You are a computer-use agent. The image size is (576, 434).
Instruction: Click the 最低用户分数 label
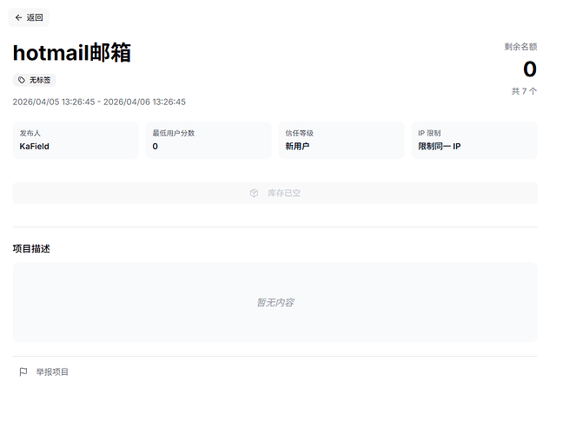(x=174, y=133)
